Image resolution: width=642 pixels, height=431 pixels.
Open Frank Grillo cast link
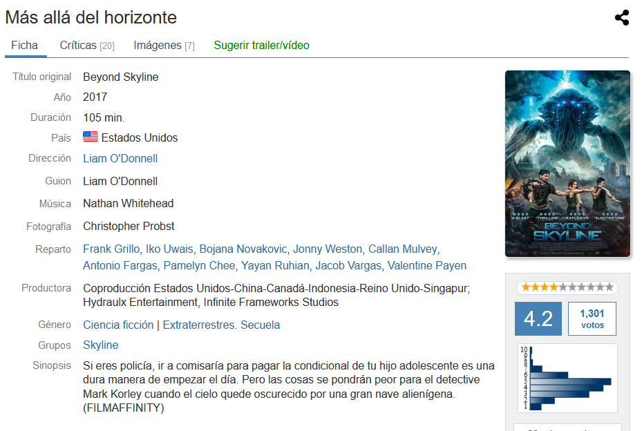point(111,249)
